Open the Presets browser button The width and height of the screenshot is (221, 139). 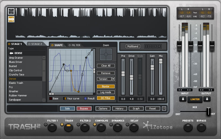[188, 127]
